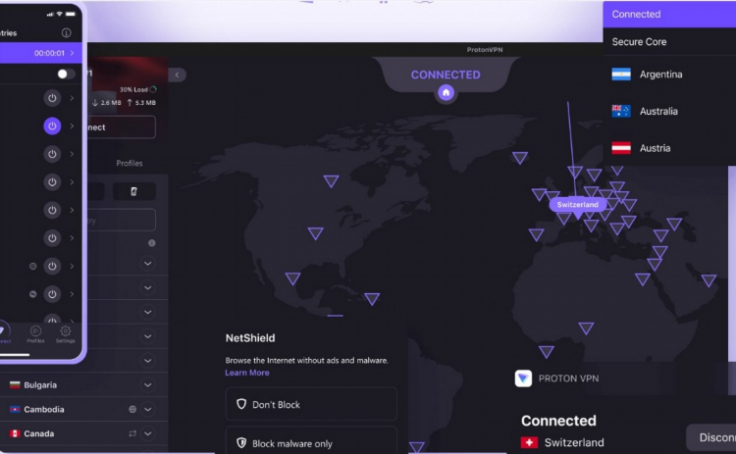The height and width of the screenshot is (454, 736).
Task: Click the shield icon in Block malware only
Action: (x=241, y=443)
